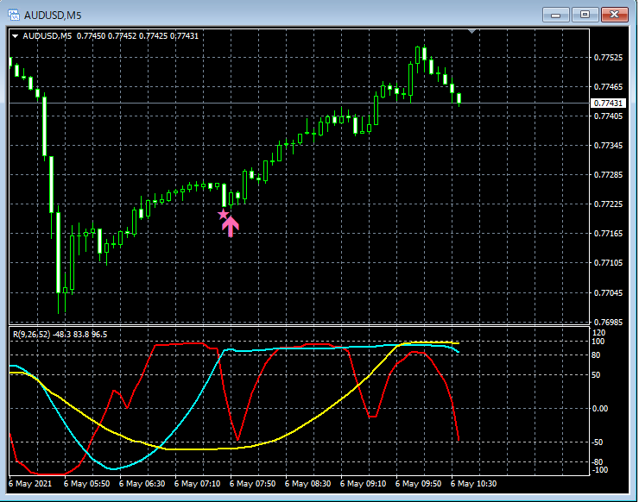Click price axis level 0.77525
This screenshot has height=502, width=639.
(608, 58)
